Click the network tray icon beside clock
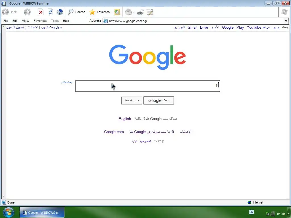This screenshot has height=218, width=291. [273, 214]
